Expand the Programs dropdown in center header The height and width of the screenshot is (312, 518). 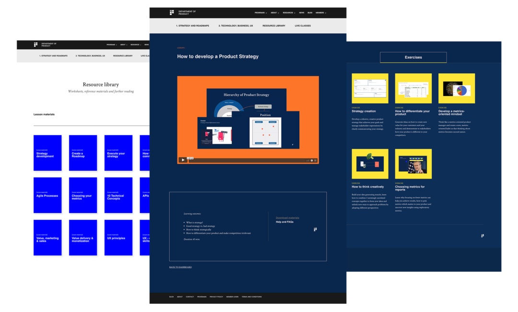(x=260, y=13)
